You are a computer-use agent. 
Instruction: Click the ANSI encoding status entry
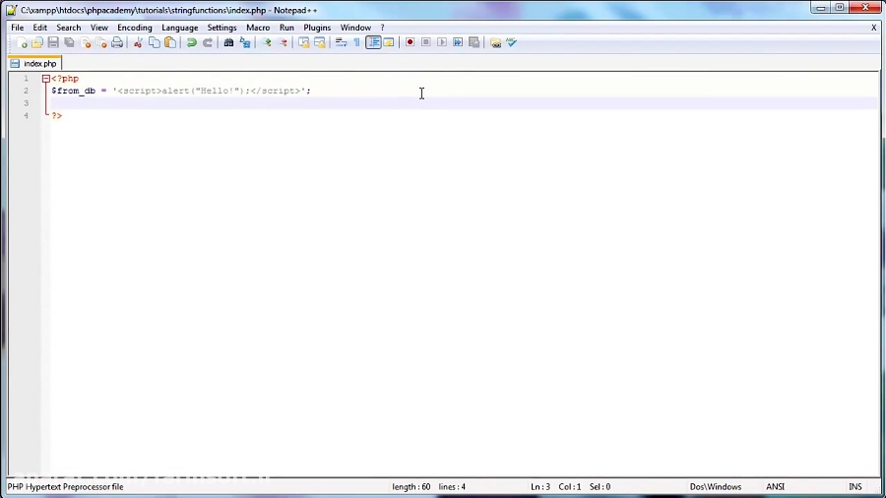[x=776, y=487]
